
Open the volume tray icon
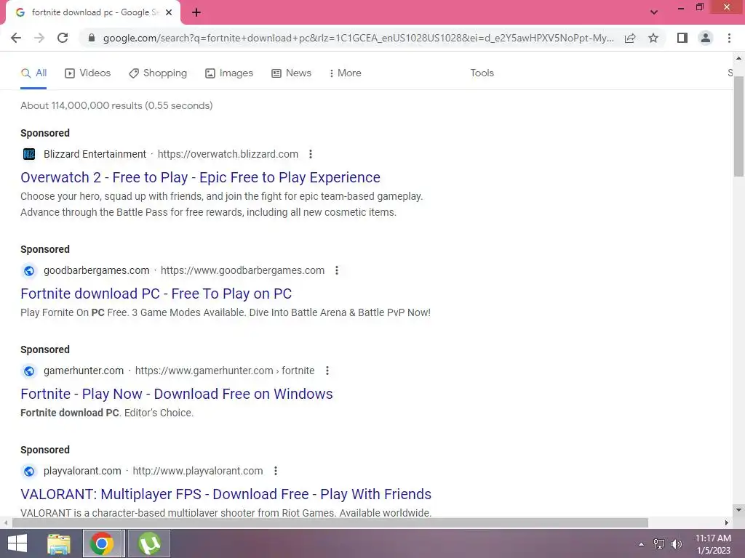[677, 544]
